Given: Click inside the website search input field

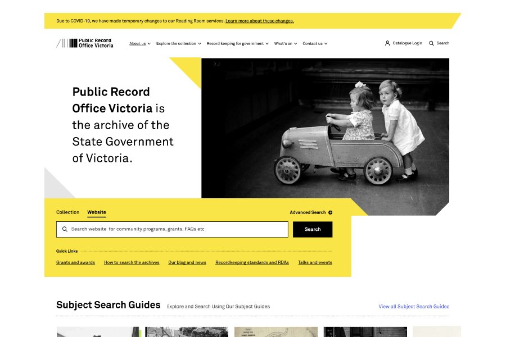Looking at the screenshot, I should 169,229.
